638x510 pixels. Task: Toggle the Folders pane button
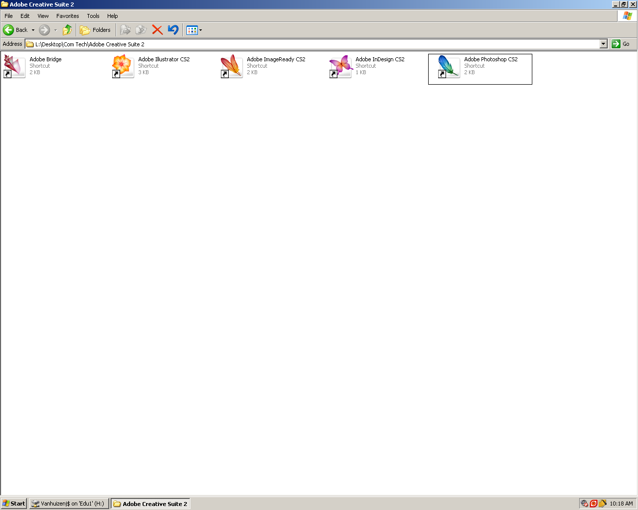(x=96, y=30)
